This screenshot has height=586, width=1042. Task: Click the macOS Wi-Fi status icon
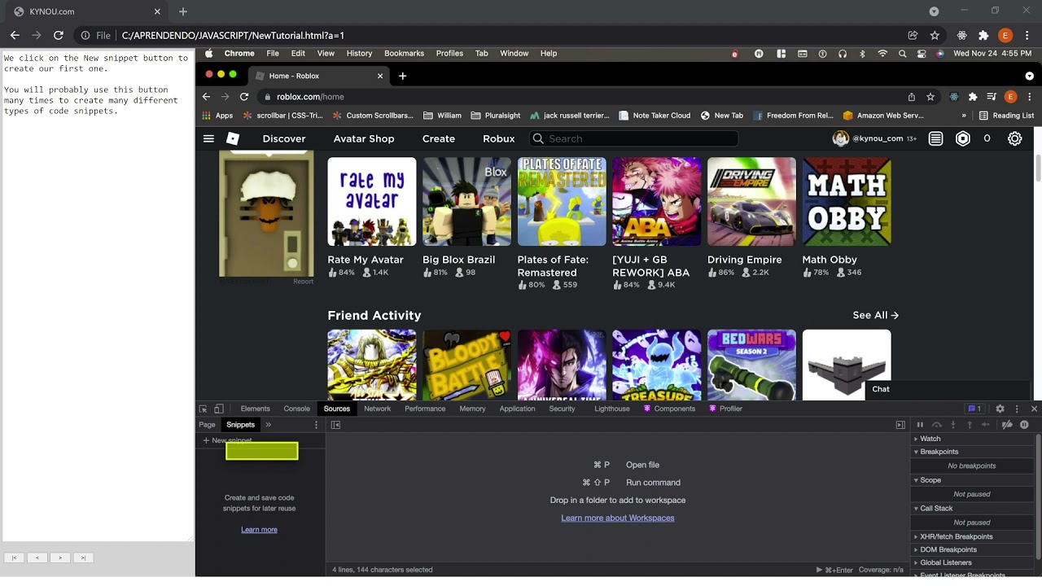pyautogui.click(x=882, y=53)
